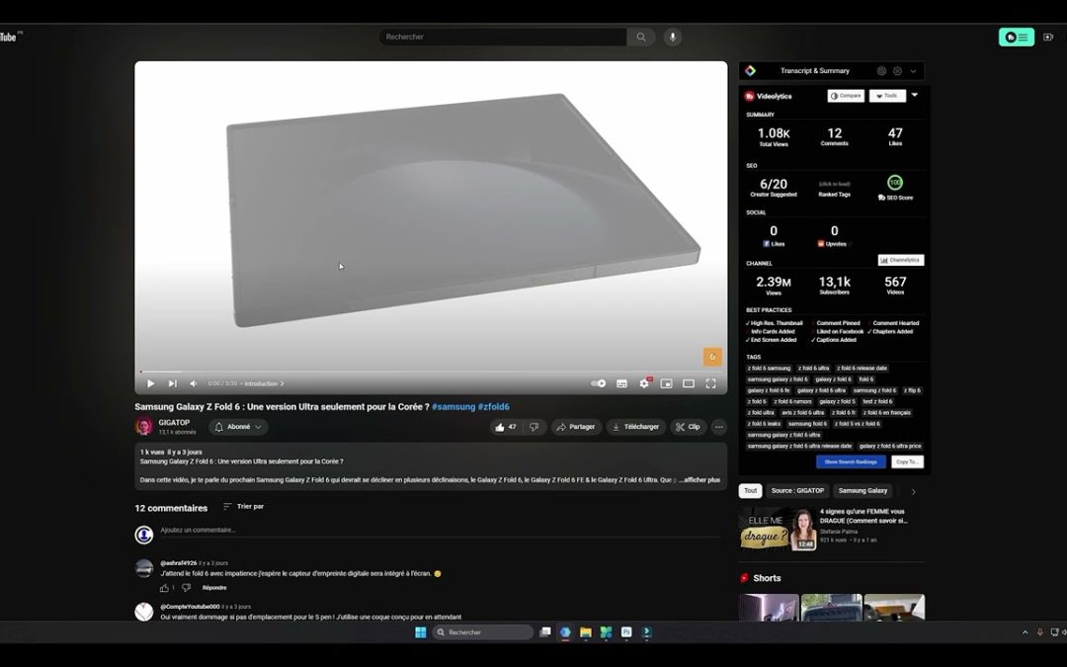
Task: Open more actions menu for video
Action: (x=718, y=427)
